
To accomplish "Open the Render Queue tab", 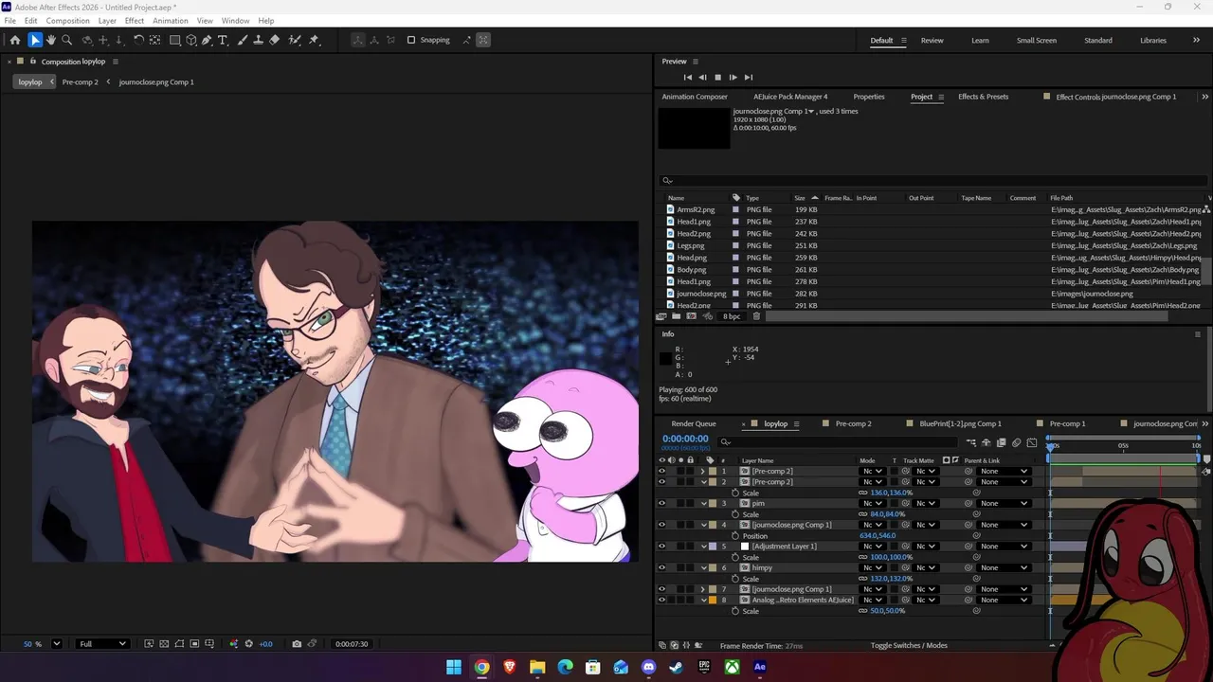I will click(x=694, y=423).
